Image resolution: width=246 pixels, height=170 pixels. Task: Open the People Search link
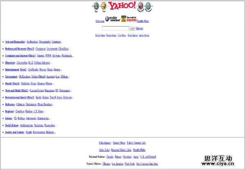coord(112,35)
